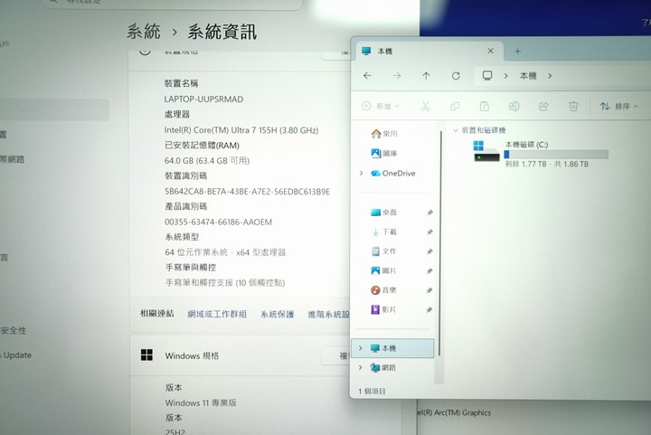Open 文件 Documents quick access folder
This screenshot has height=435, width=651.
point(383,251)
